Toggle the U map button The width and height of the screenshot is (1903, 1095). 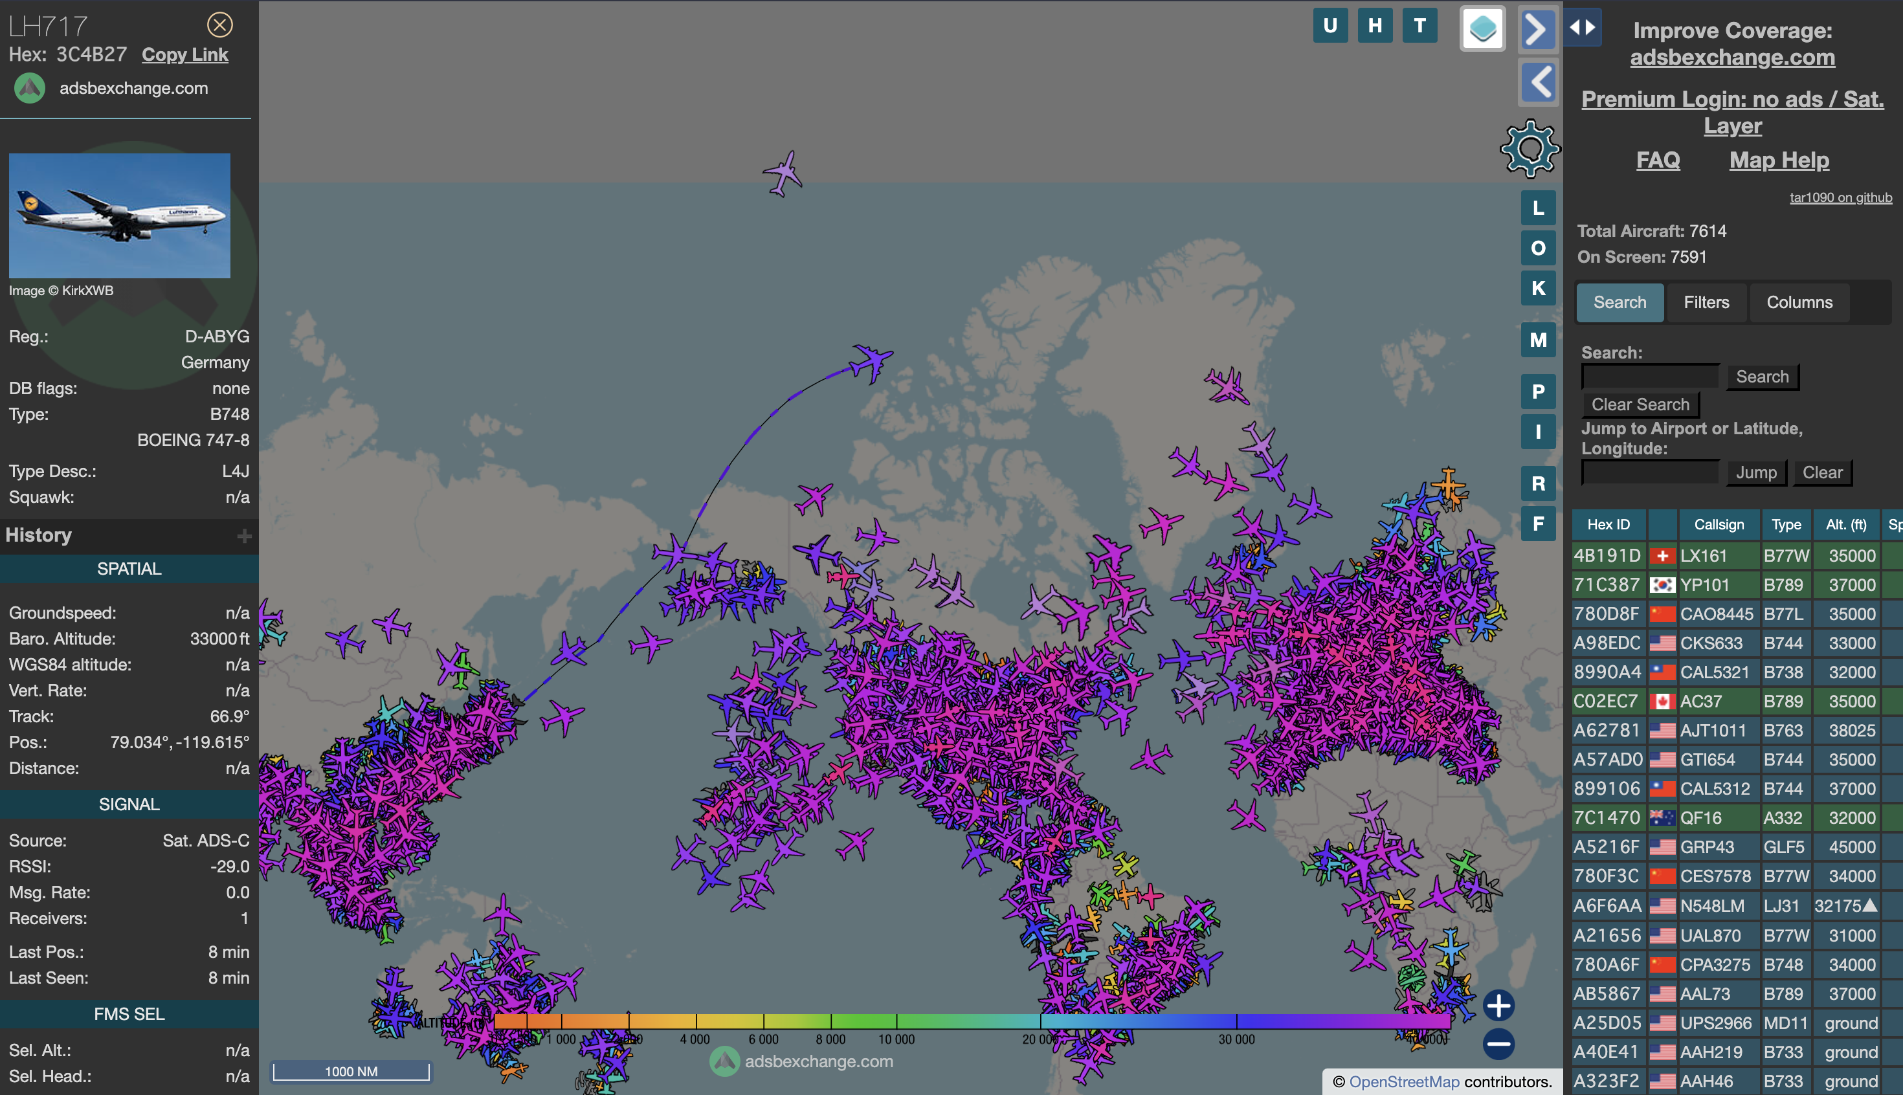[x=1330, y=26]
